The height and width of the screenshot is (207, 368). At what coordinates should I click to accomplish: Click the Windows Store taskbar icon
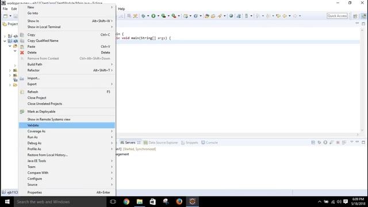point(152,202)
